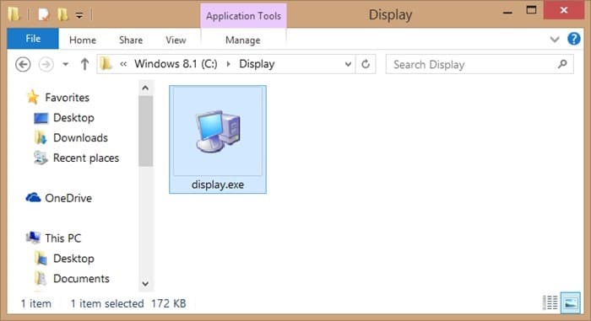Image resolution: width=591 pixels, height=321 pixels.
Task: Open Desktop under Favorites
Action: point(73,118)
